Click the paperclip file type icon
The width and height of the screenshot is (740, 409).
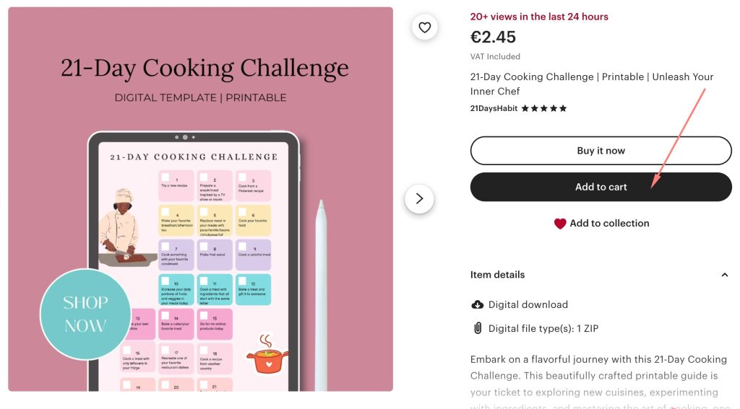tap(477, 328)
